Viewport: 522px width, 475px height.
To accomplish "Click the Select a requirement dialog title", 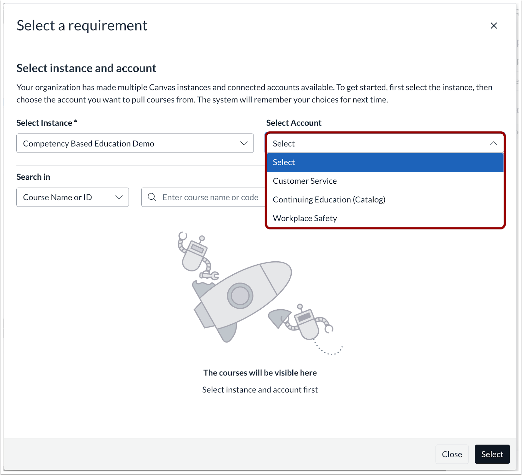I will [x=82, y=25].
